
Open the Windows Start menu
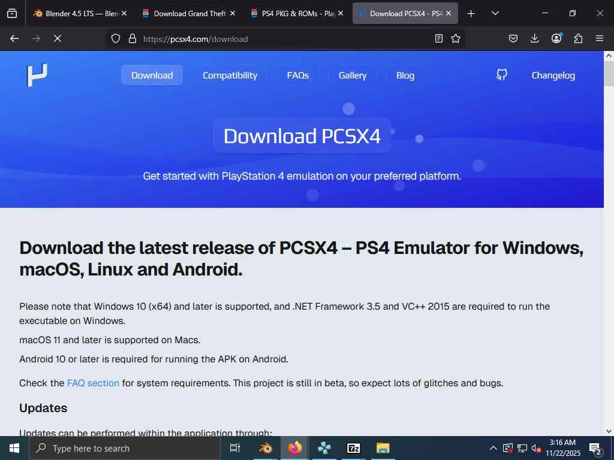click(x=14, y=448)
